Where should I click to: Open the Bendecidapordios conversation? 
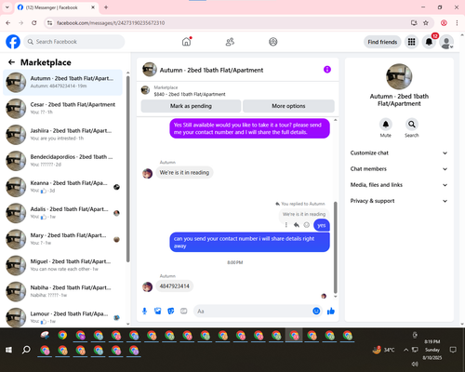(62, 161)
